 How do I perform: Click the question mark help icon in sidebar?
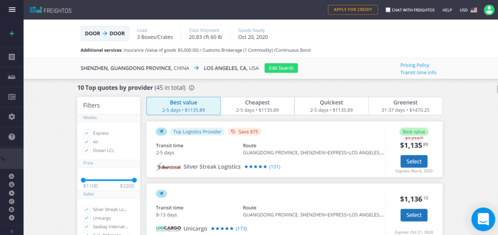(12, 137)
